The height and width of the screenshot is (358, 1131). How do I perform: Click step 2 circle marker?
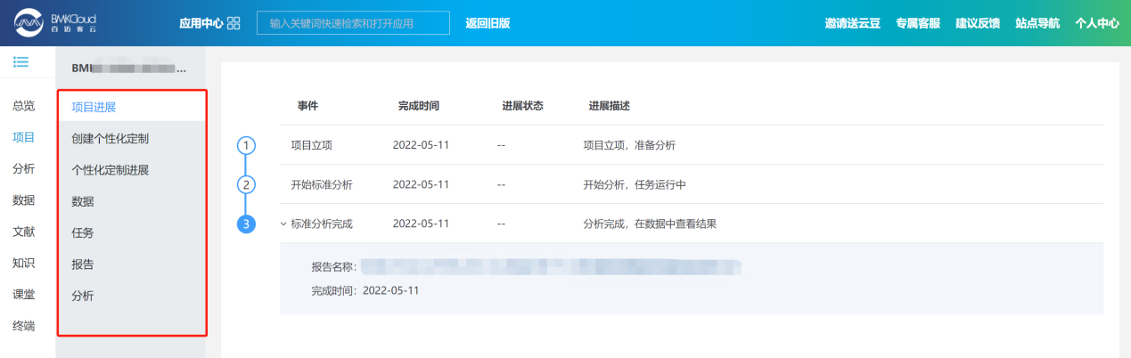[247, 184]
